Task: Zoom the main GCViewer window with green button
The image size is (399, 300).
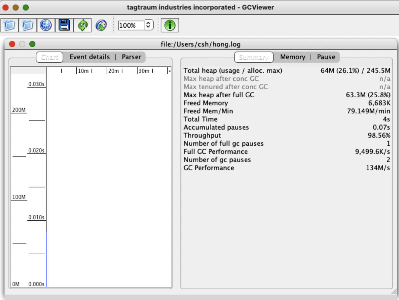Action: point(26,7)
